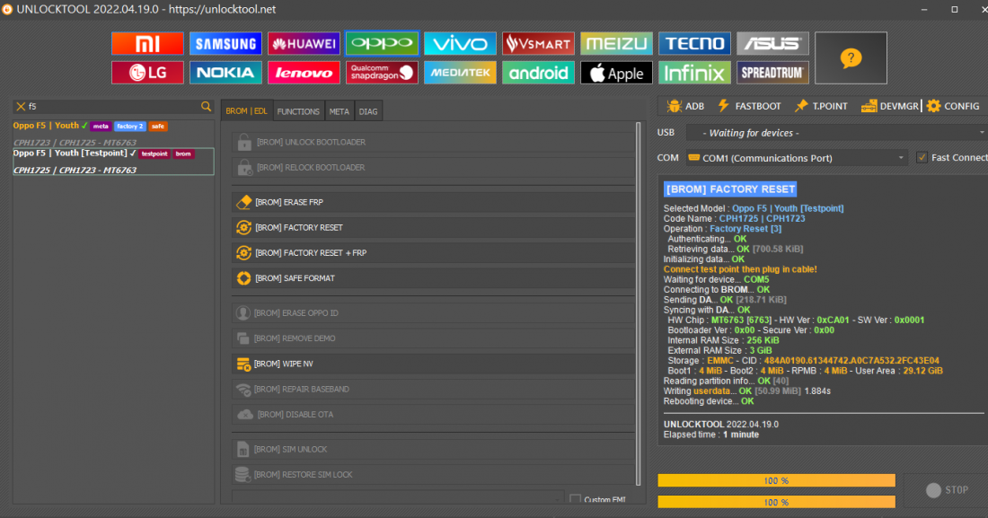Enable the Custom EMI checkbox

(x=575, y=499)
